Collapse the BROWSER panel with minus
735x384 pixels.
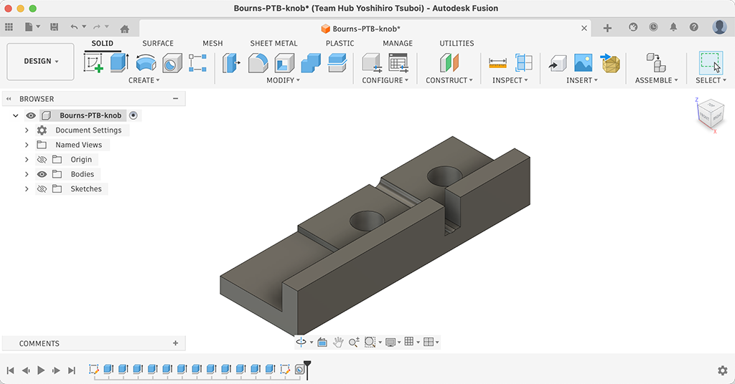pyautogui.click(x=175, y=99)
